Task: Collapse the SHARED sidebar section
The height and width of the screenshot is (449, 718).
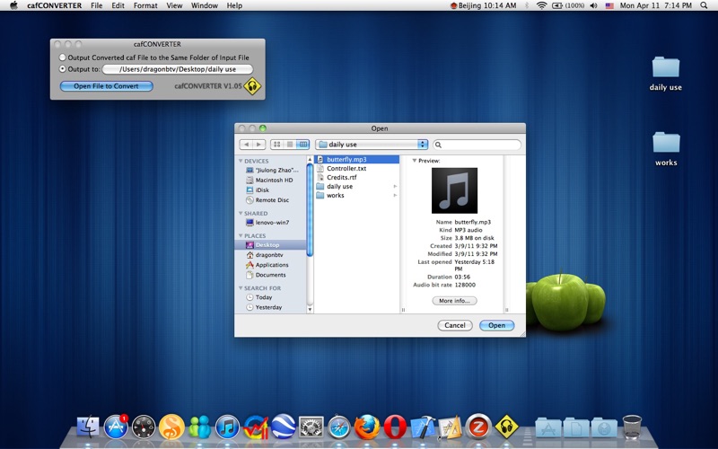Action: click(241, 213)
